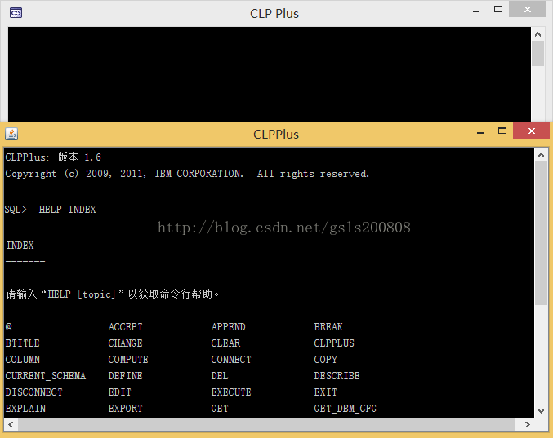
Task: Click the 'SQL>' prompt
Action: 16,210
